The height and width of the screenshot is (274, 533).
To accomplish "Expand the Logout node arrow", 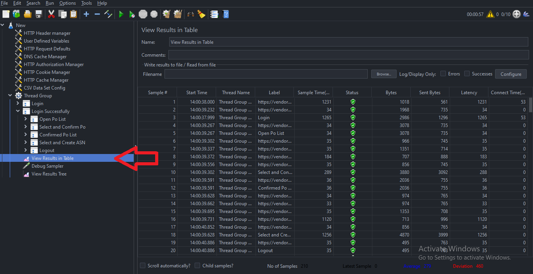I will (26, 150).
